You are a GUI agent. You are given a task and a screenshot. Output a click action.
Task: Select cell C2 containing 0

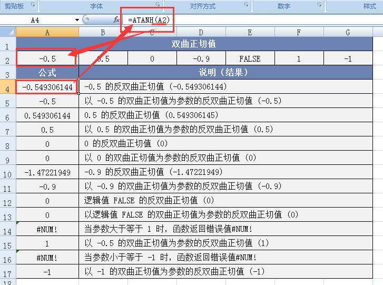pyautogui.click(x=152, y=58)
